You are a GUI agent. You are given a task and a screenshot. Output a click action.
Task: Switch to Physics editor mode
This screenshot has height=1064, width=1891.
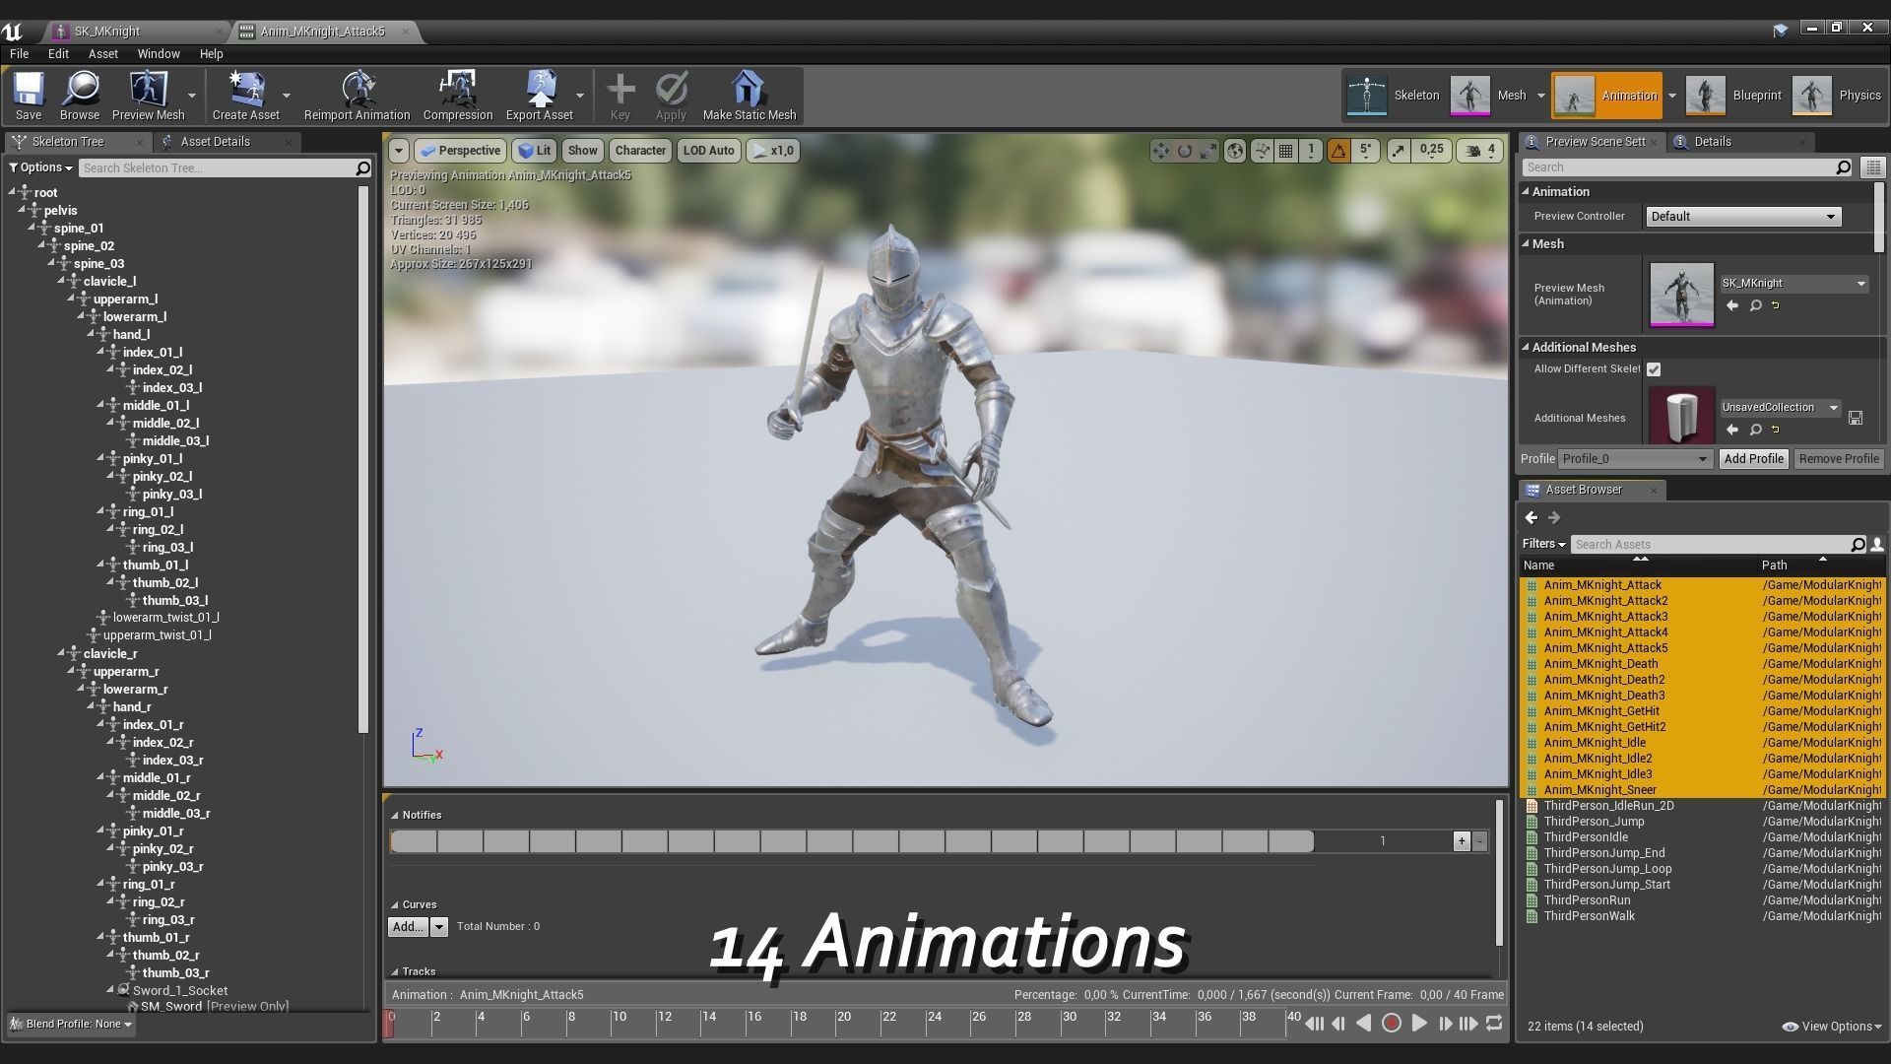pyautogui.click(x=1837, y=96)
